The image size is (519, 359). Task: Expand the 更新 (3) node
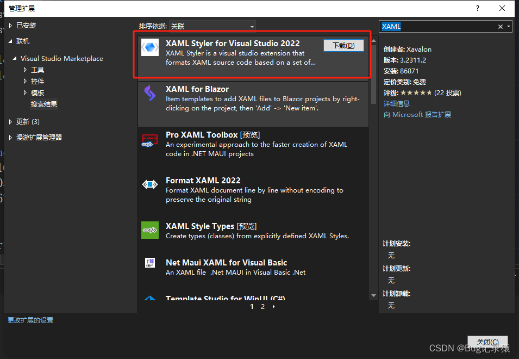(x=10, y=121)
